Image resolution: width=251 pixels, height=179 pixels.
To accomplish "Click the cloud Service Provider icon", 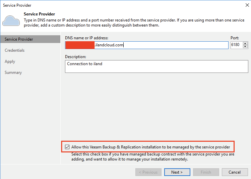I will point(11,21).
